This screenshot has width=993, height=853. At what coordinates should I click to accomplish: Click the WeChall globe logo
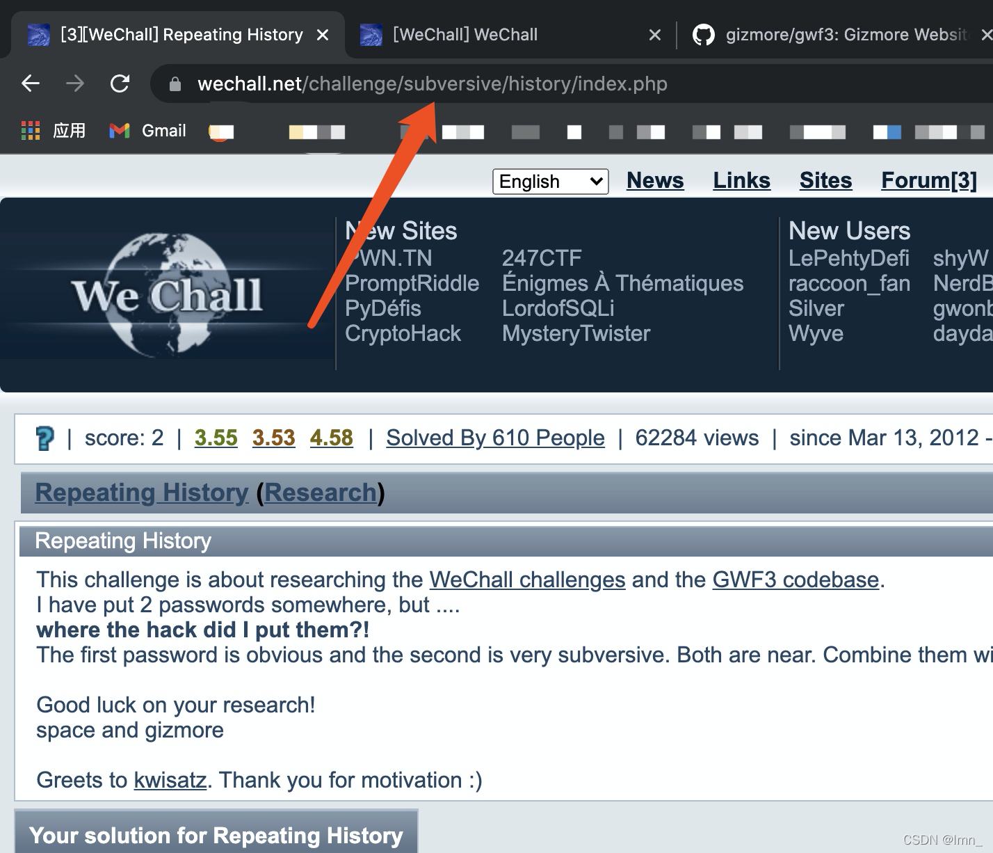click(167, 295)
